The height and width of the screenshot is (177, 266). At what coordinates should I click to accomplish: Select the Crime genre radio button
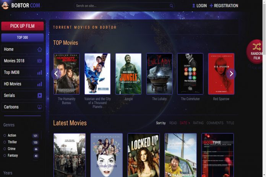click(5, 149)
